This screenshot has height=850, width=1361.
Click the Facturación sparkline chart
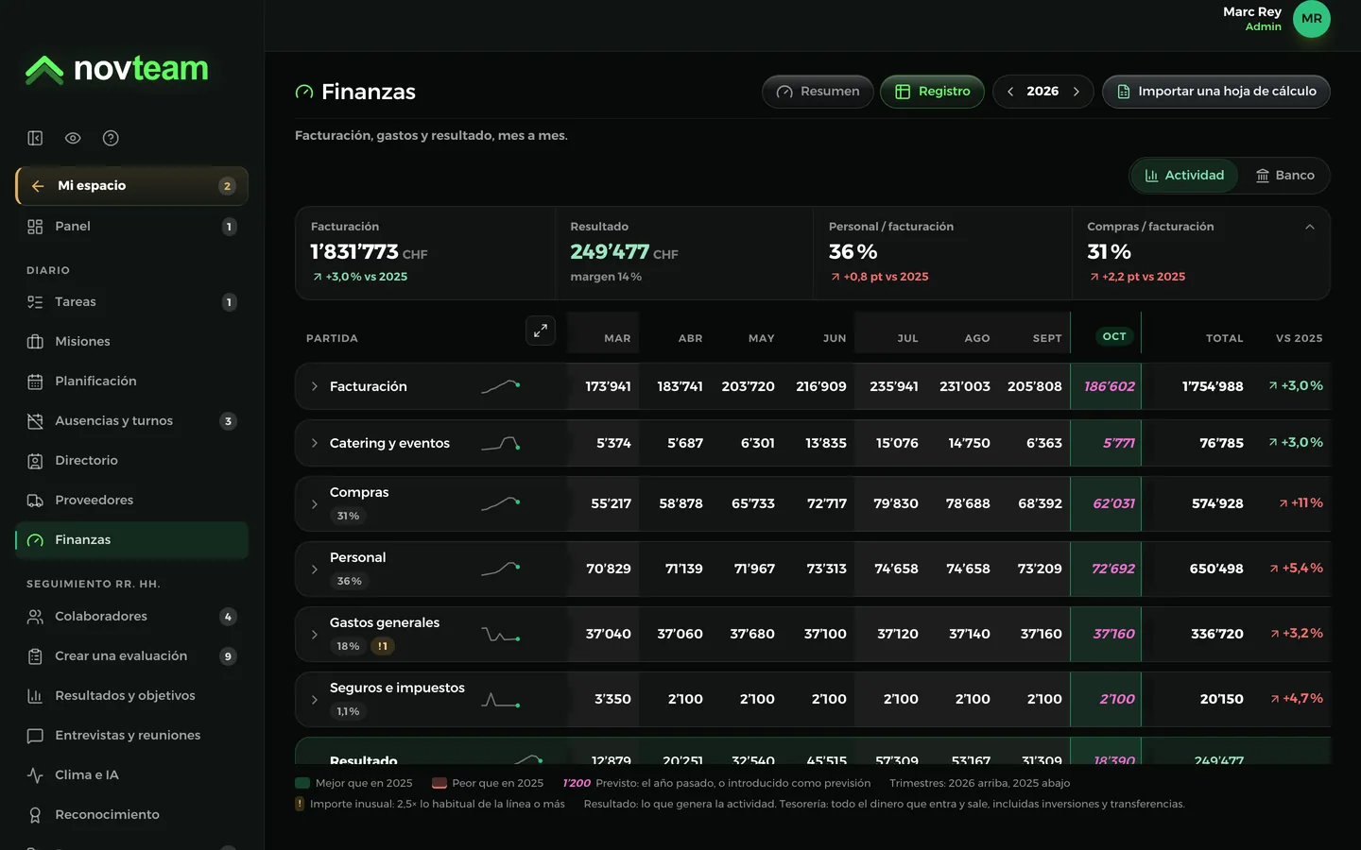click(x=501, y=386)
